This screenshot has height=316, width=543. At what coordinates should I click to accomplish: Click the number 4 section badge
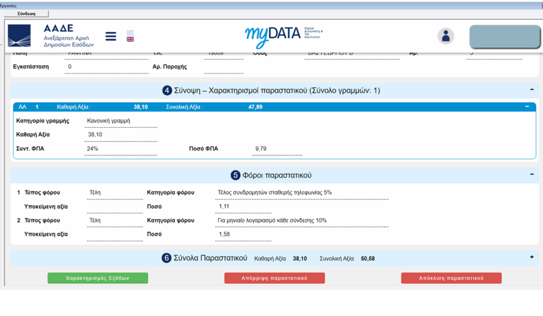click(167, 91)
